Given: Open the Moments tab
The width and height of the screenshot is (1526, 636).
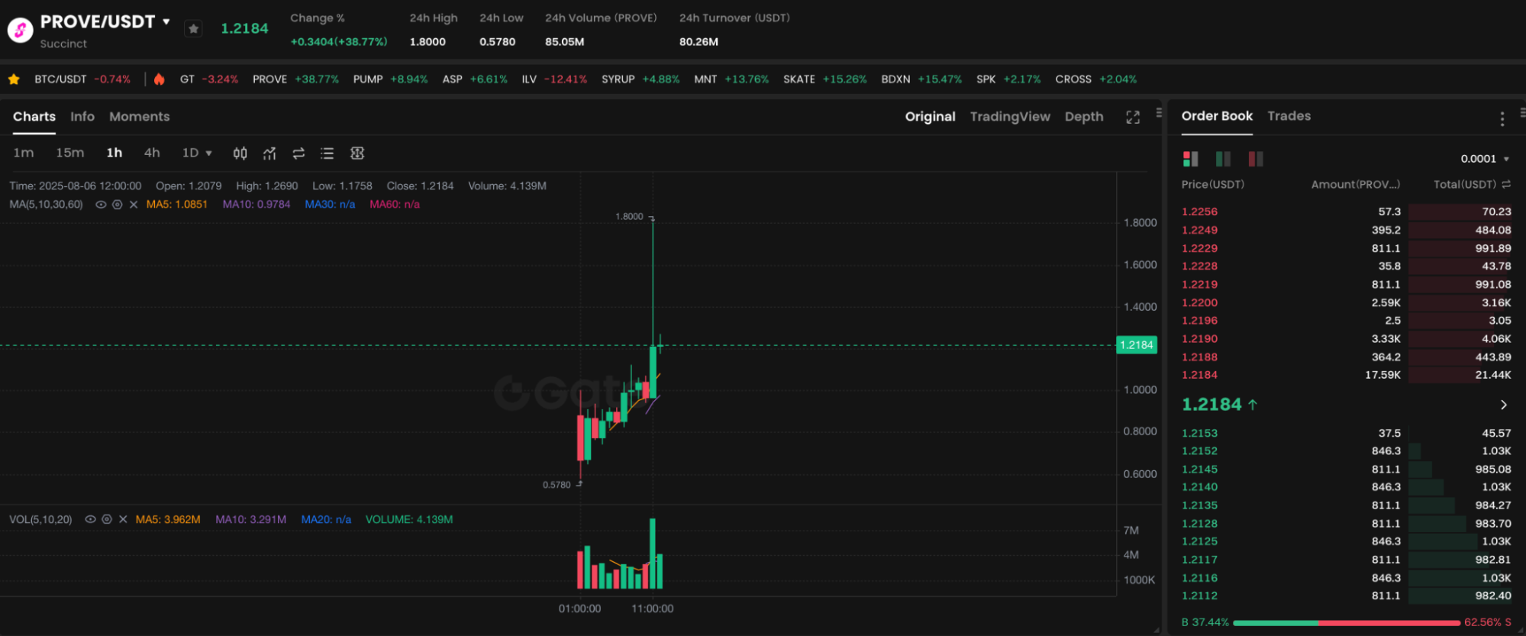Looking at the screenshot, I should pyautogui.click(x=140, y=117).
